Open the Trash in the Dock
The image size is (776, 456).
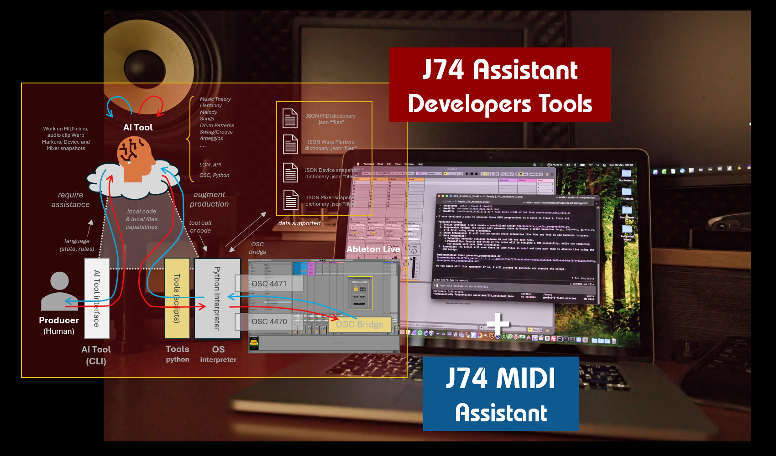point(614,341)
